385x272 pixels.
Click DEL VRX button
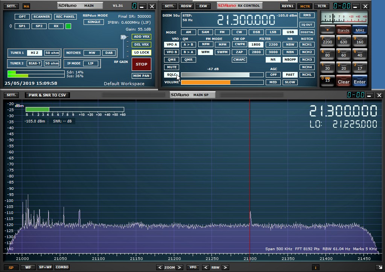pyautogui.click(x=142, y=44)
